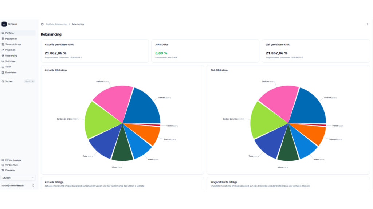Image resolution: width=373 pixels, height=209 pixels.
Task: Click the P2P Zins Alarm icon
Action: [x=3, y=165]
